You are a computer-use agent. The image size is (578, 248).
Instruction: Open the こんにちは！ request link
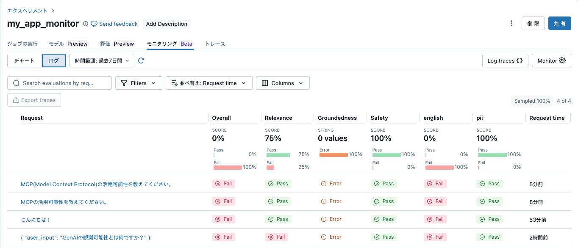[36, 220]
